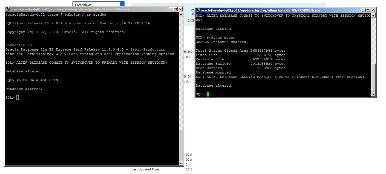386x174 pixels.
Task: Focus the srvdg-dg02 window via its title bar text
Action: coord(260,10)
